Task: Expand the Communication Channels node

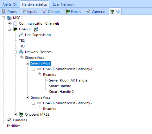Action: pos(9,23)
